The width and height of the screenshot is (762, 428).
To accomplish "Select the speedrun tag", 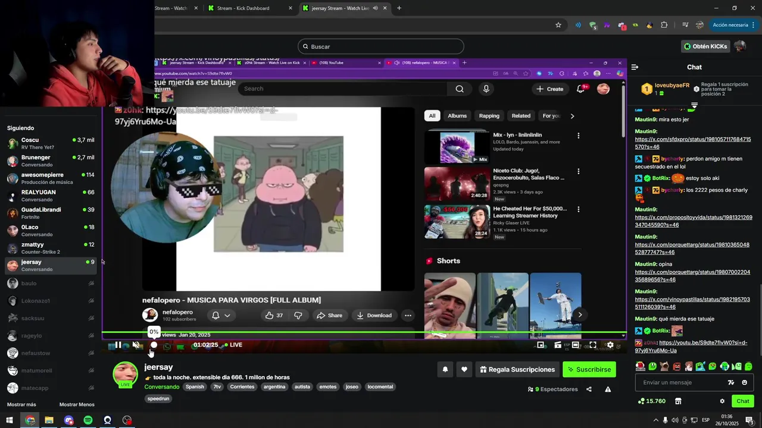I will click(158, 399).
